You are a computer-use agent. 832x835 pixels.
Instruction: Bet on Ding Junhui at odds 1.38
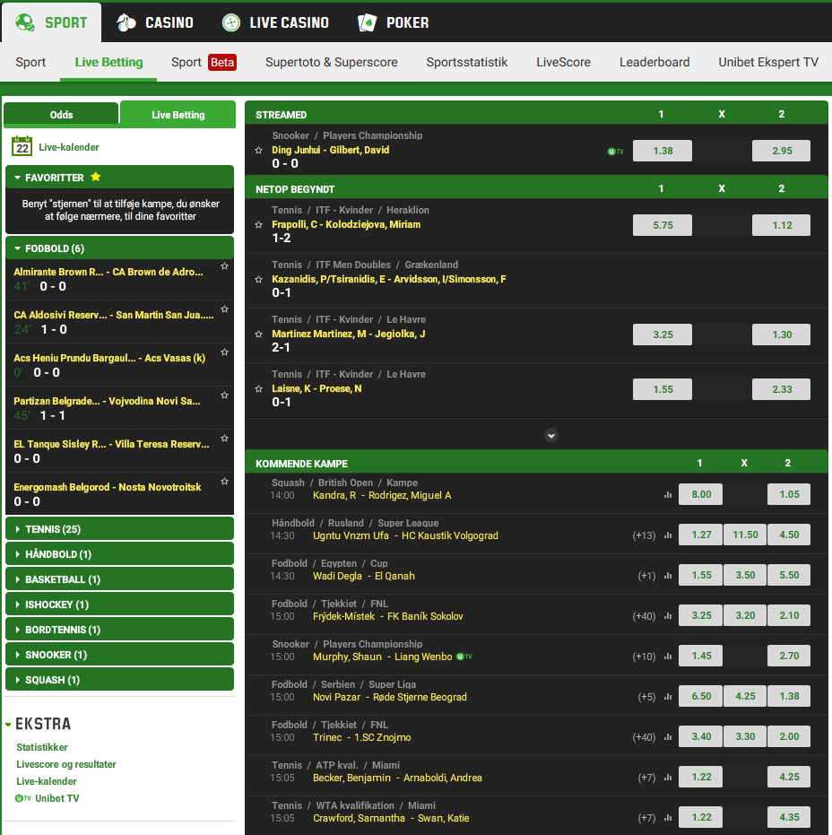pyautogui.click(x=663, y=151)
